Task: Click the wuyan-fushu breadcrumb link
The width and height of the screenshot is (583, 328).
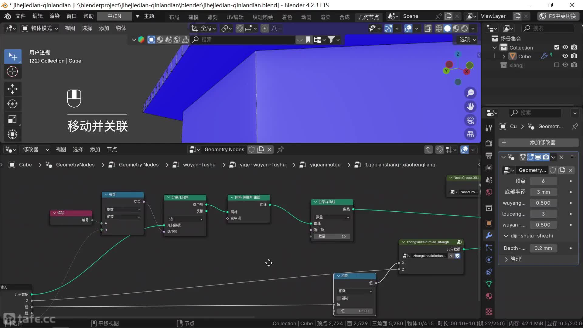Action: pos(199,165)
